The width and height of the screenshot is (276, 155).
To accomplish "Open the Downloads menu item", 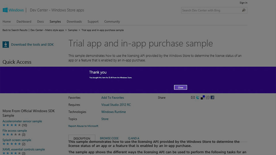I will tap(74, 21).
